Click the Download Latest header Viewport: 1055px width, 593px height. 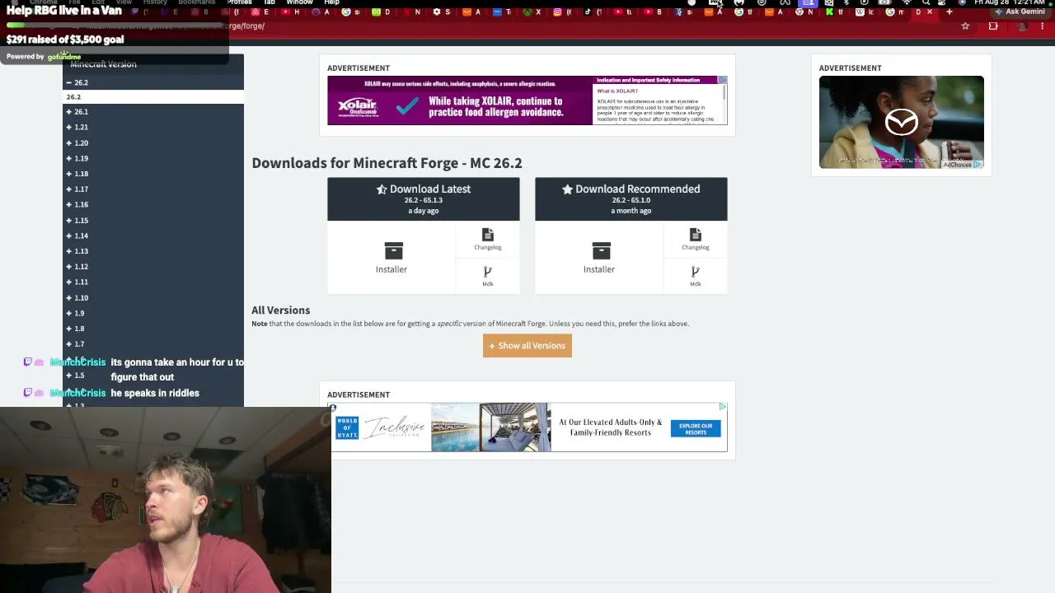pos(424,199)
